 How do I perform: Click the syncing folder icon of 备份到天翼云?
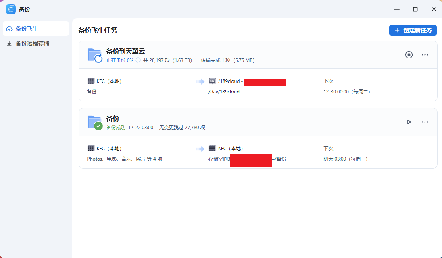[x=95, y=55]
